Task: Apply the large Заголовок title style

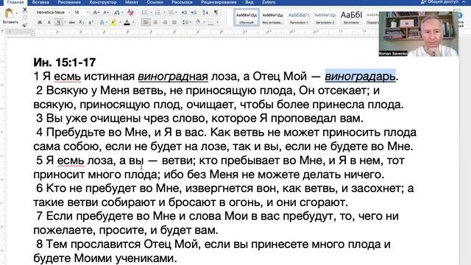Action: [x=351, y=18]
